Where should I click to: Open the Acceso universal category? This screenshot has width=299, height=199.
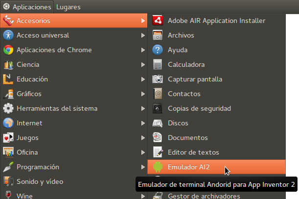tap(74, 35)
